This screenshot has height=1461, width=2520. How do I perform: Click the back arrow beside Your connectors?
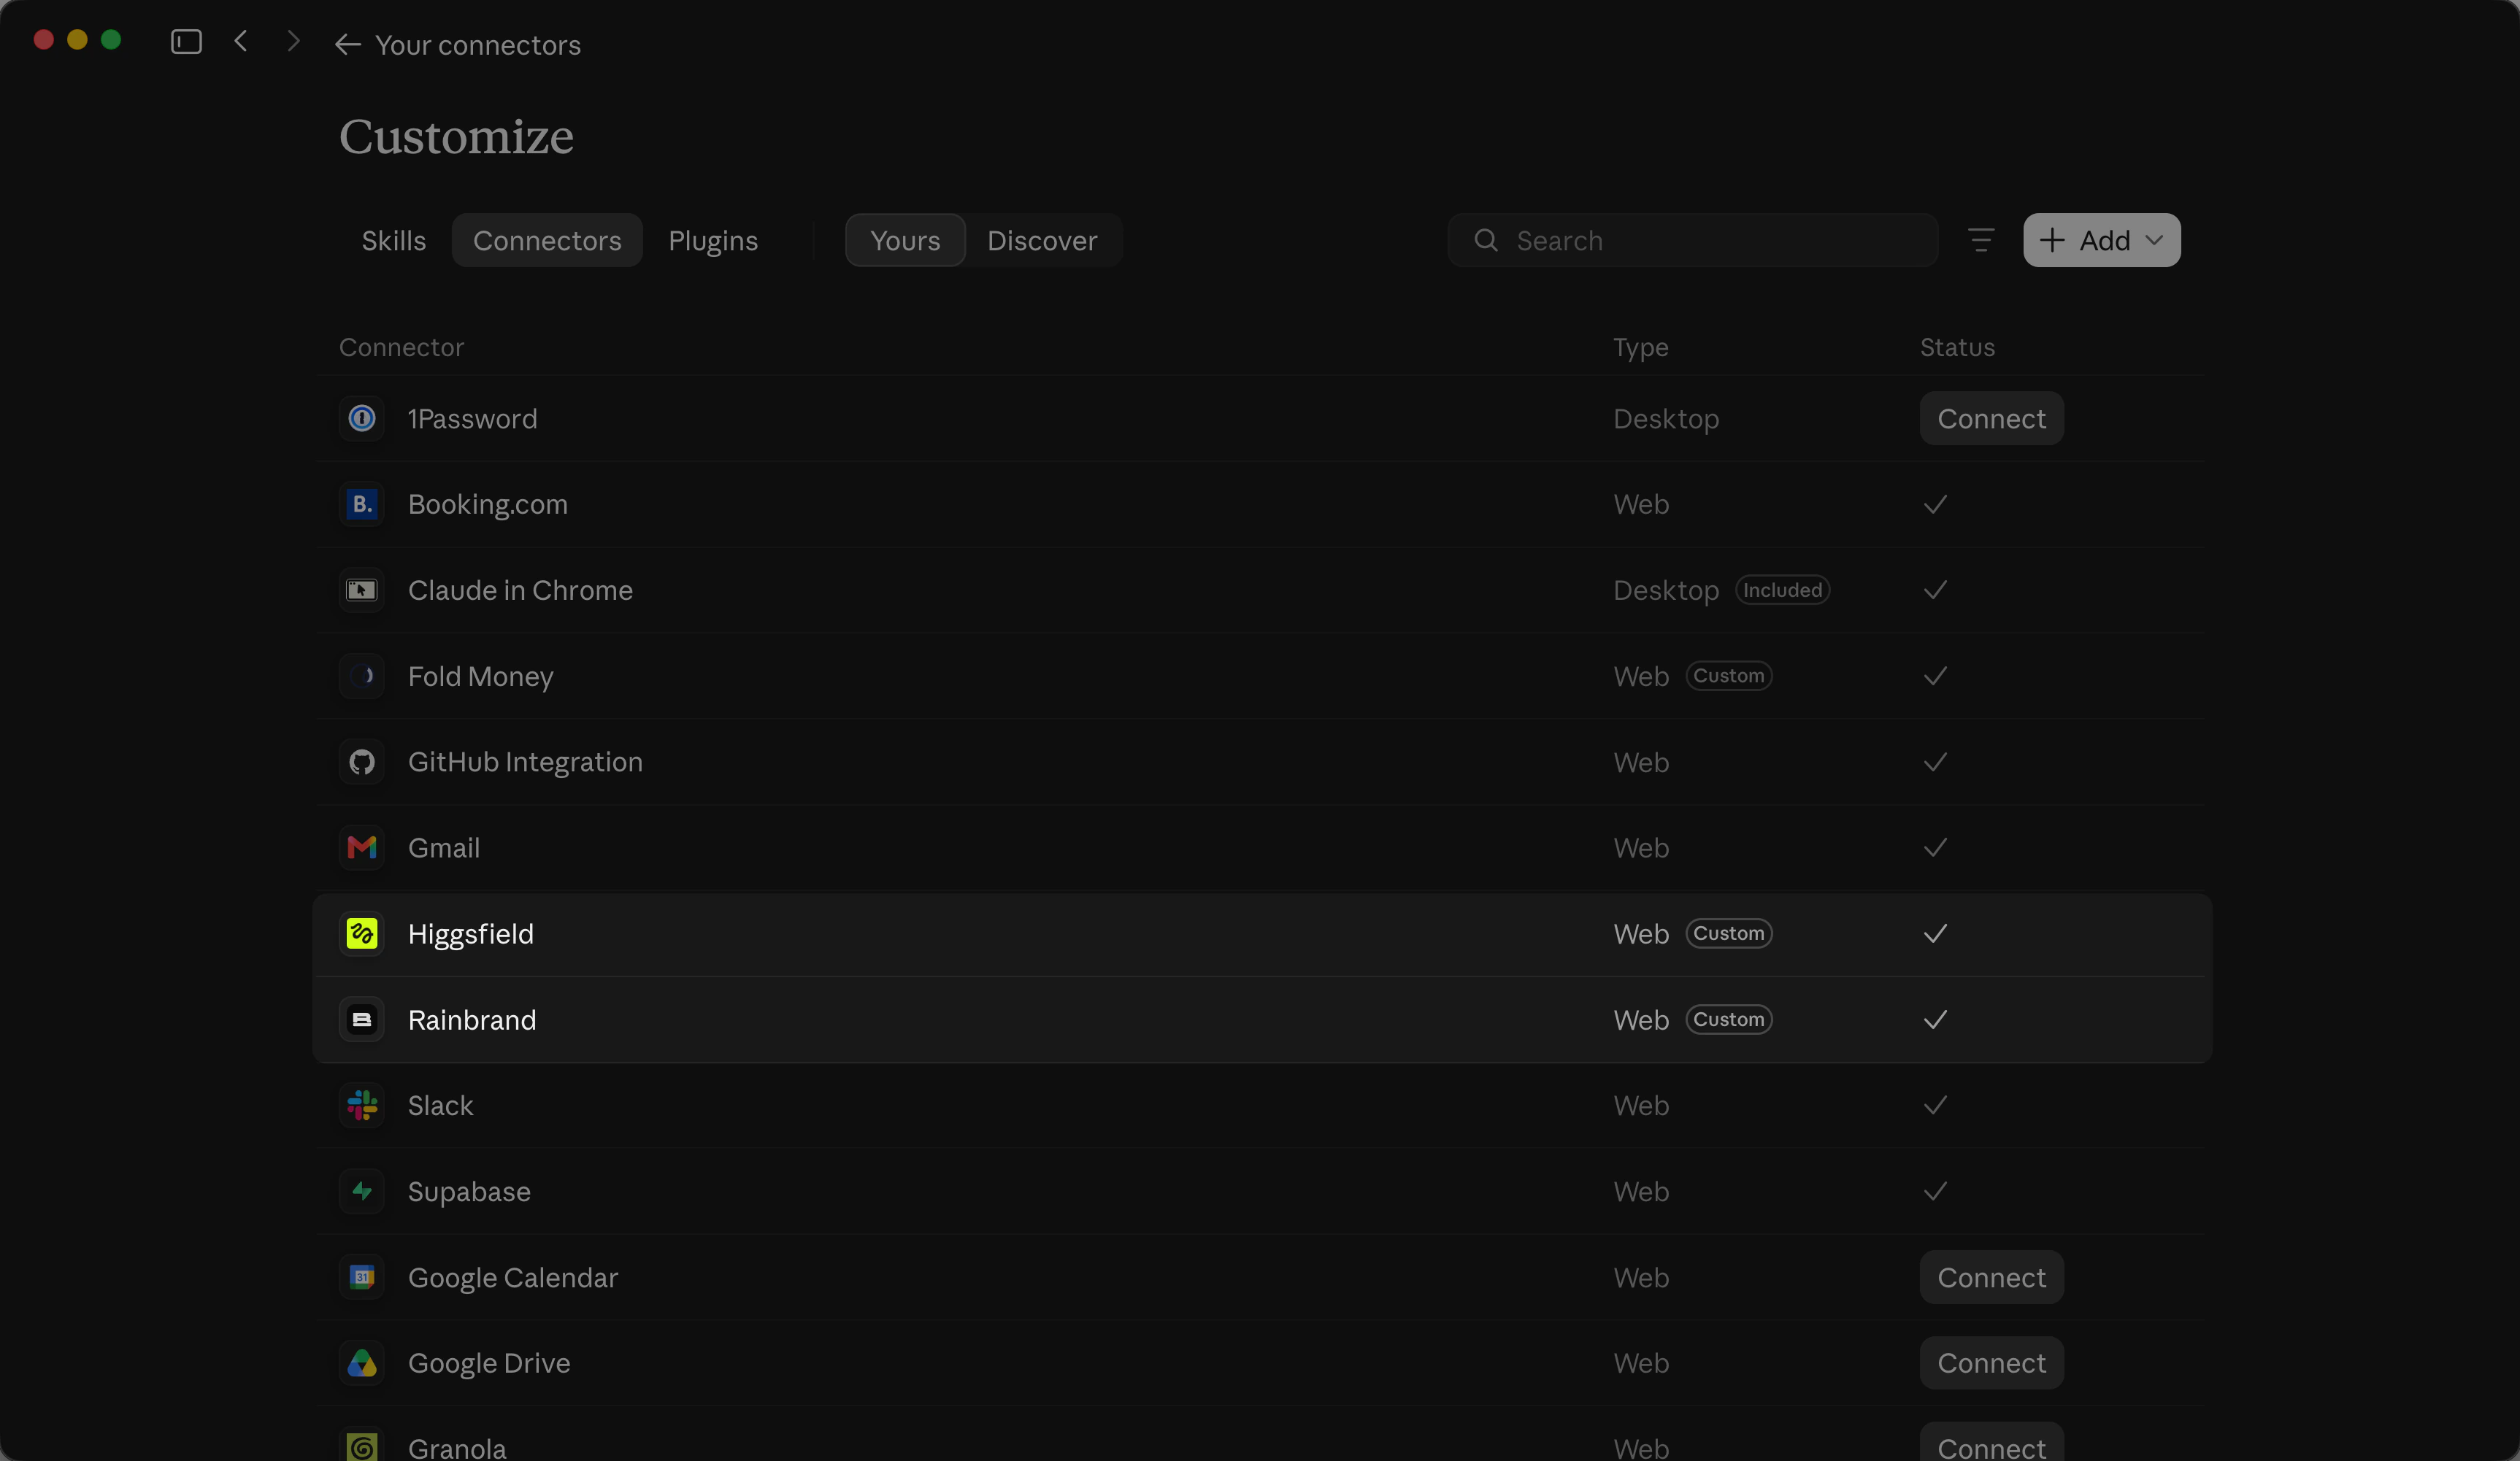[x=347, y=44]
